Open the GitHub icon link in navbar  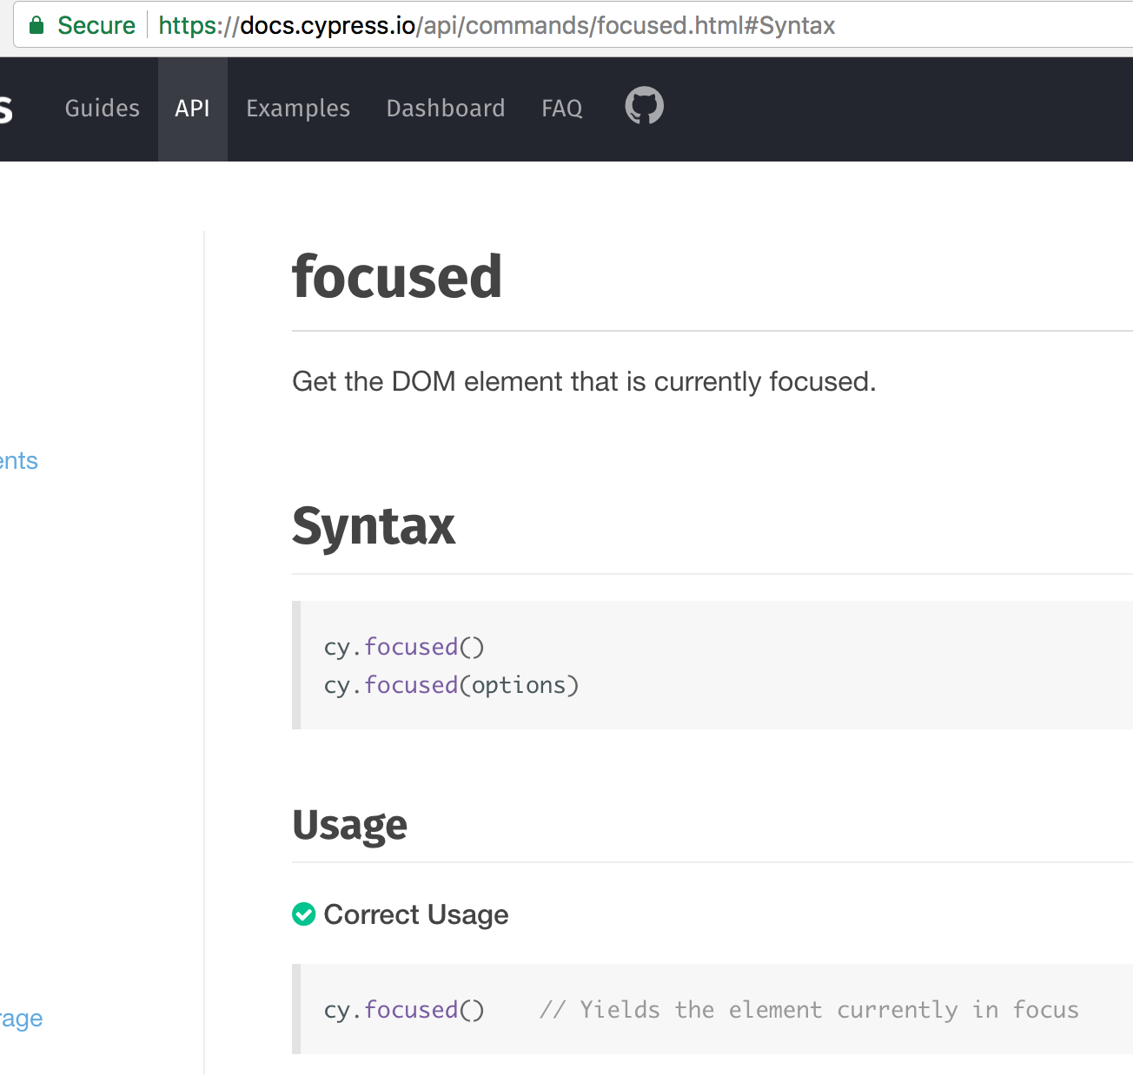coord(644,107)
